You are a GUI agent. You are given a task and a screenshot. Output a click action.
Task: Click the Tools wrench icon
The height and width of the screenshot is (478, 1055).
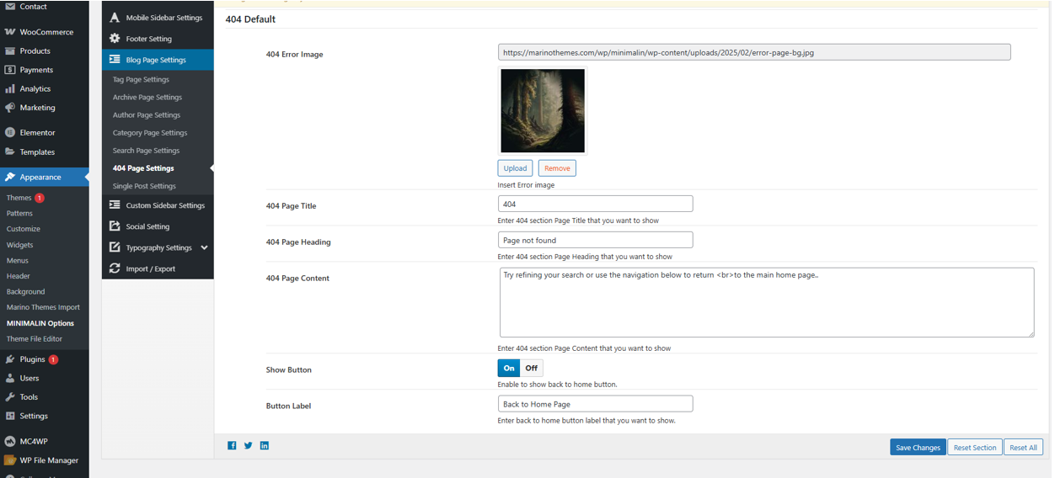coord(10,397)
